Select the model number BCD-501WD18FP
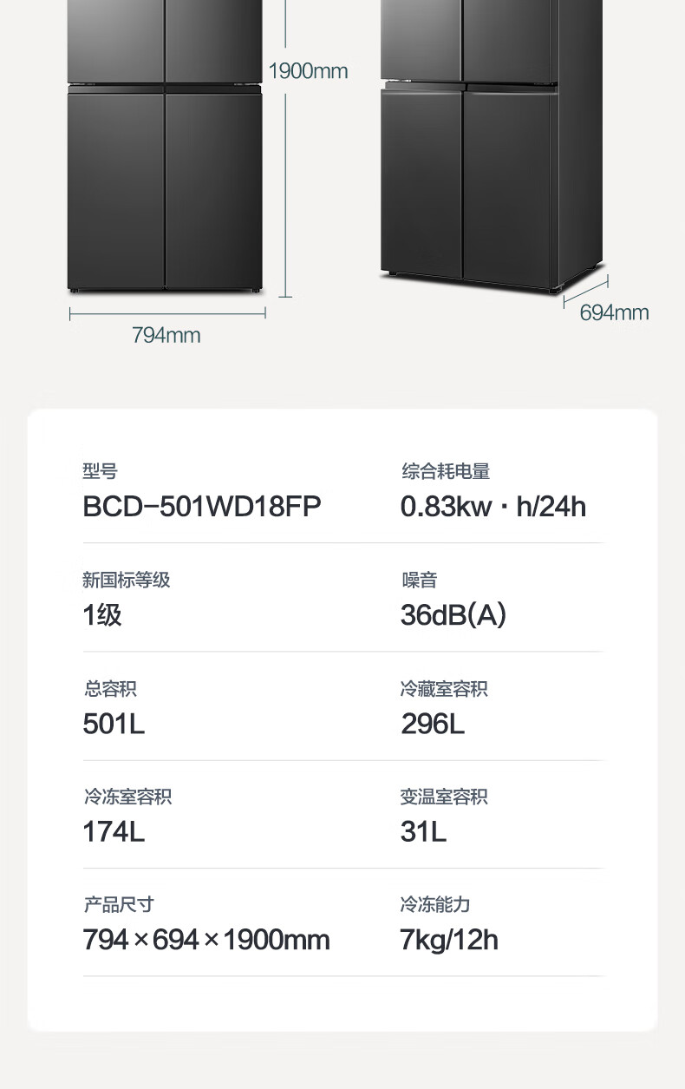 tap(202, 507)
